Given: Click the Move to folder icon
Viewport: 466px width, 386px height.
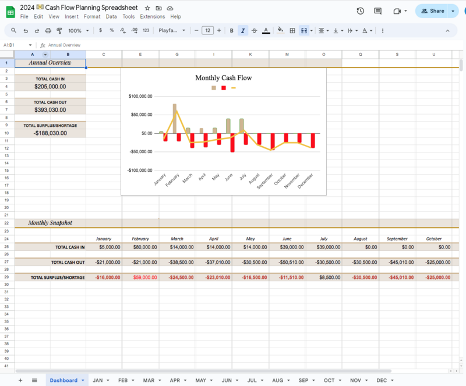Looking at the screenshot, I should click(x=158, y=8).
